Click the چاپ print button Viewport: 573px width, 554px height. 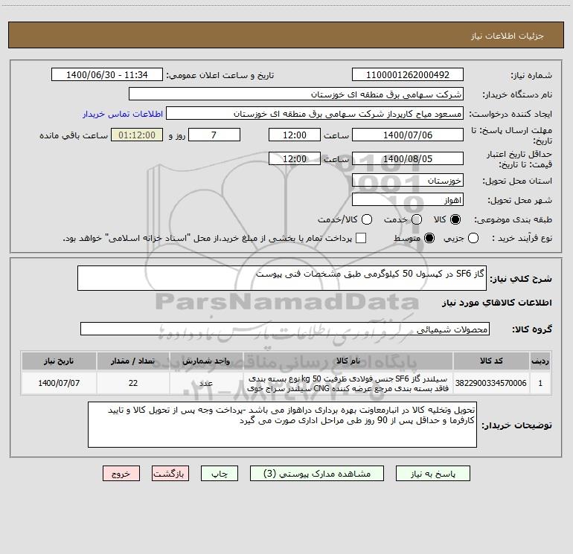click(x=220, y=473)
